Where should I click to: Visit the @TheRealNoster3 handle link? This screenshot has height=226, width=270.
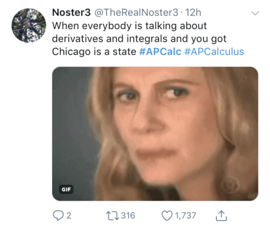[136, 12]
